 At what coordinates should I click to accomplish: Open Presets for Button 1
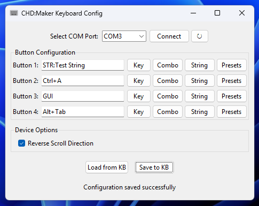(232, 65)
